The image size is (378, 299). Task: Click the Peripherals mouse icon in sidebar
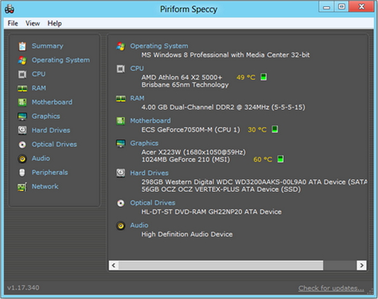pos(22,173)
